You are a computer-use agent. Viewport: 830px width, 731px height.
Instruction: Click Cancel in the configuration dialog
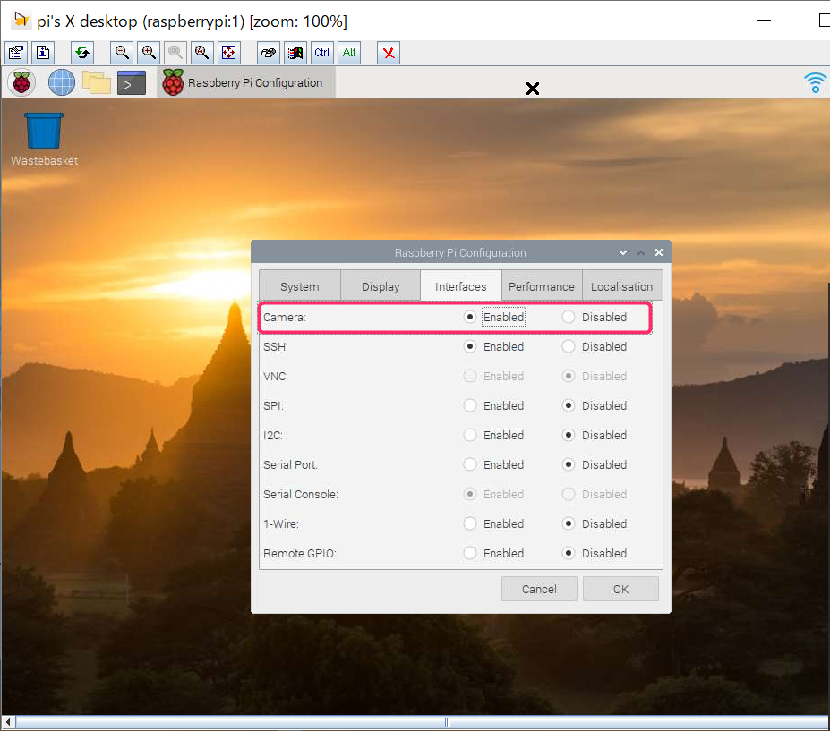coord(539,589)
